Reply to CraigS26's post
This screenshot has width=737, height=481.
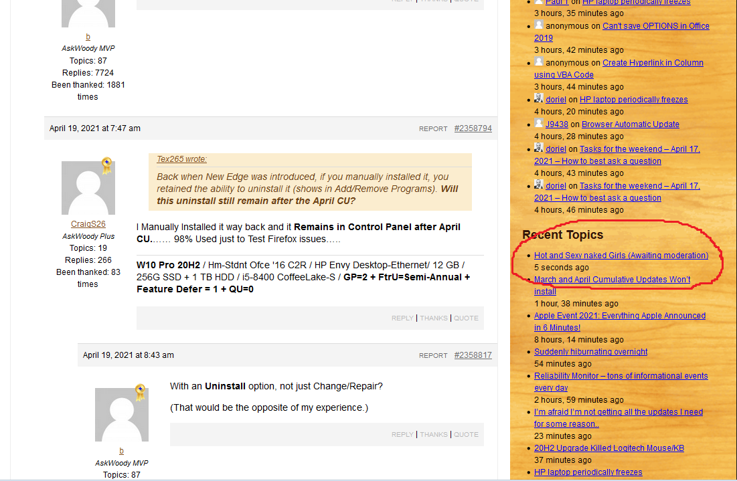point(402,318)
